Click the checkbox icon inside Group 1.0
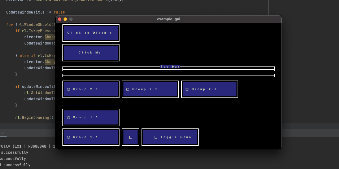Viewport: 339px width, 169px height. (69, 117)
